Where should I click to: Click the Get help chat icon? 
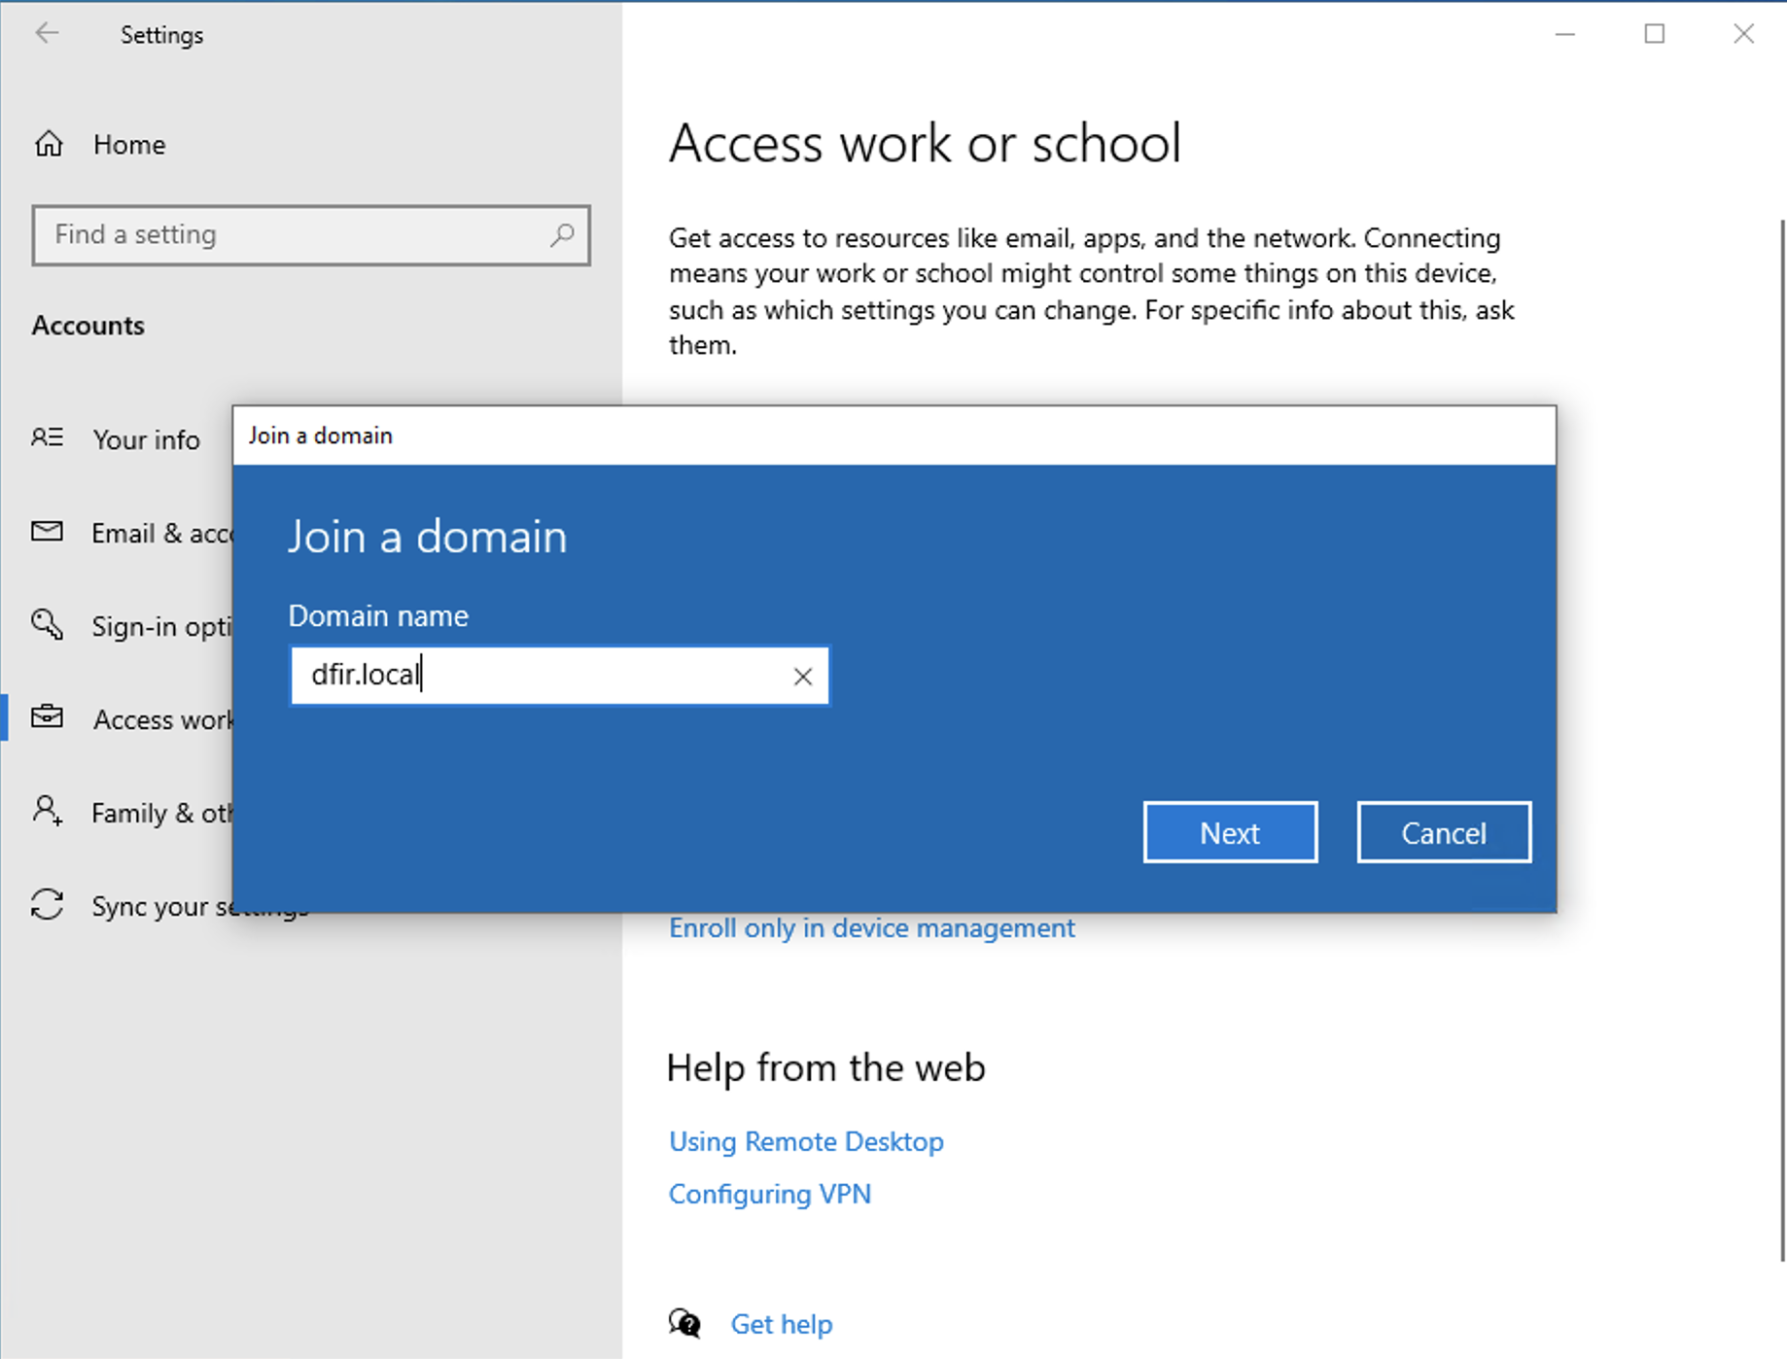coord(684,1323)
